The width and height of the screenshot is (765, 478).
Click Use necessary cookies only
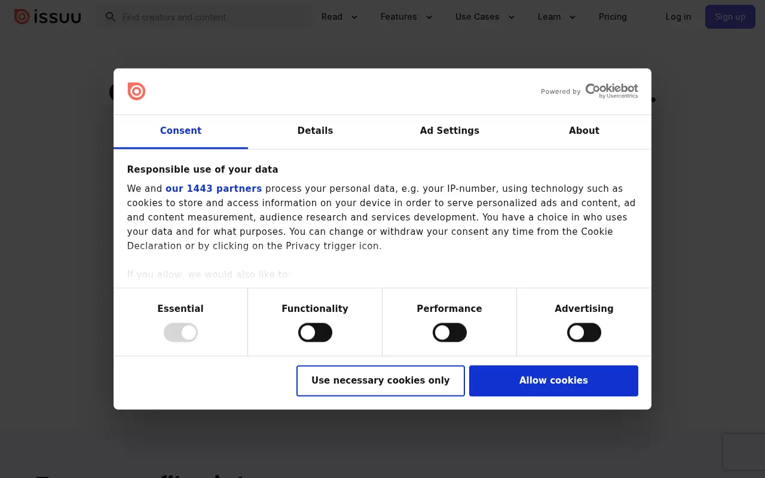[x=381, y=381]
